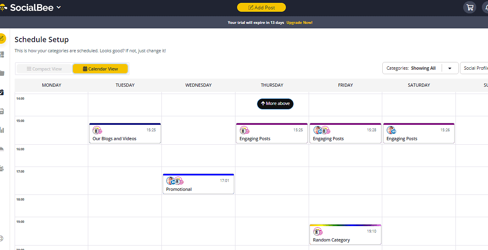Select the pencil posting icon in the sidebar

click(x=2, y=38)
